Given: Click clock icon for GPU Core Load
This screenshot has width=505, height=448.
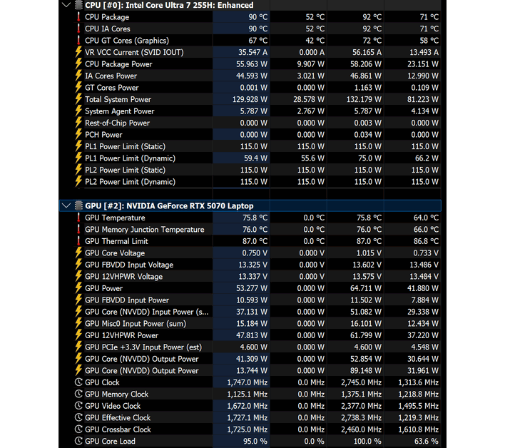Looking at the screenshot, I should tap(78, 441).
